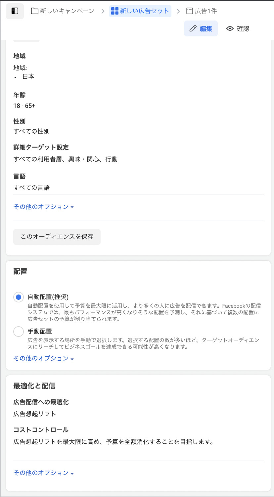Click the pencil icon in the 編集 button
The width and height of the screenshot is (274, 497).
193,28
